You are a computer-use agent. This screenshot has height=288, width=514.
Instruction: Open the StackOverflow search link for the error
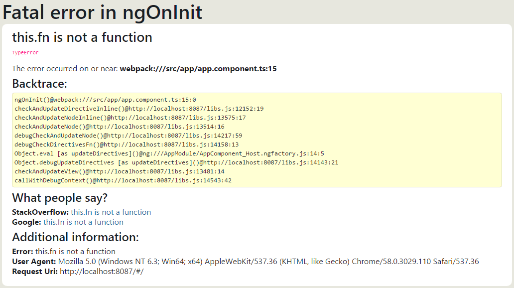pyautogui.click(x=111, y=212)
